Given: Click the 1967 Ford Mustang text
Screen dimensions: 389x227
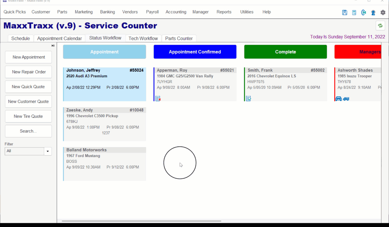Looking at the screenshot, I should [83, 156].
